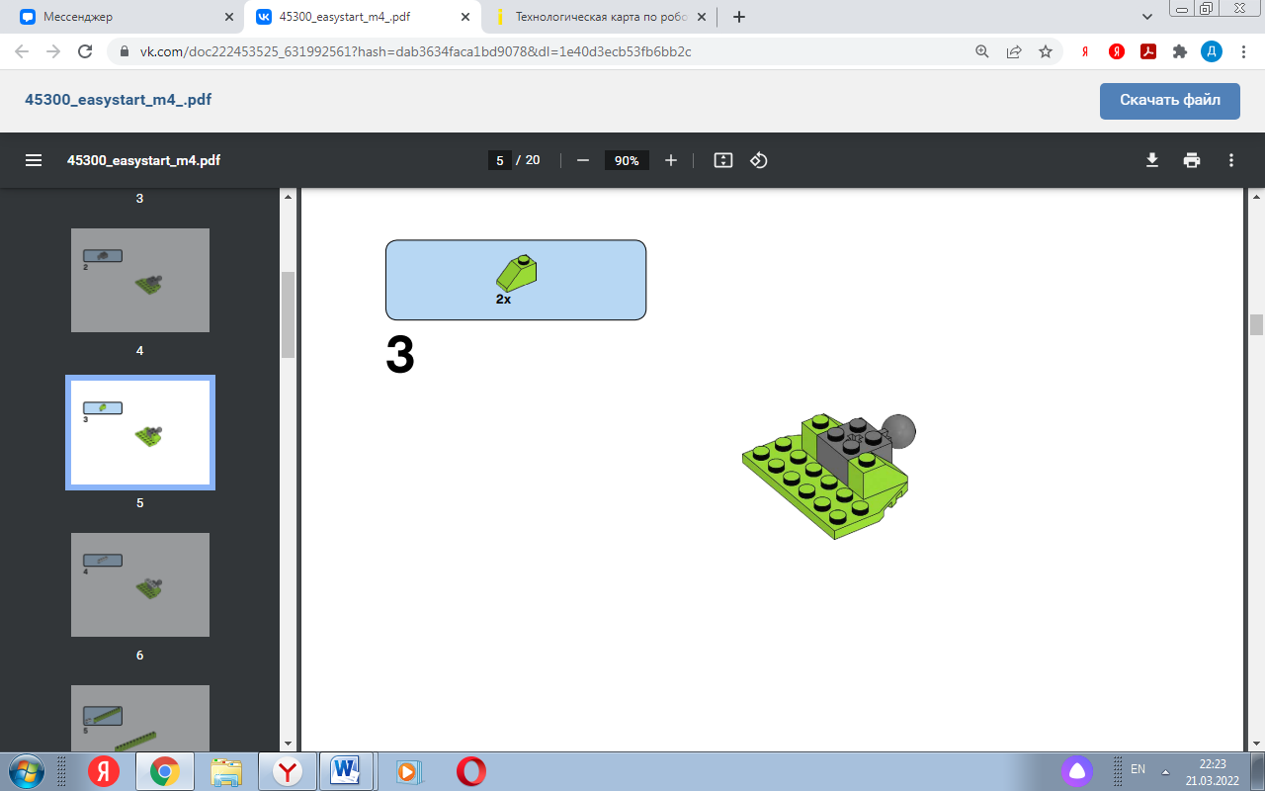The width and height of the screenshot is (1265, 791).
Task: Go forward in browser history
Action: tap(53, 51)
